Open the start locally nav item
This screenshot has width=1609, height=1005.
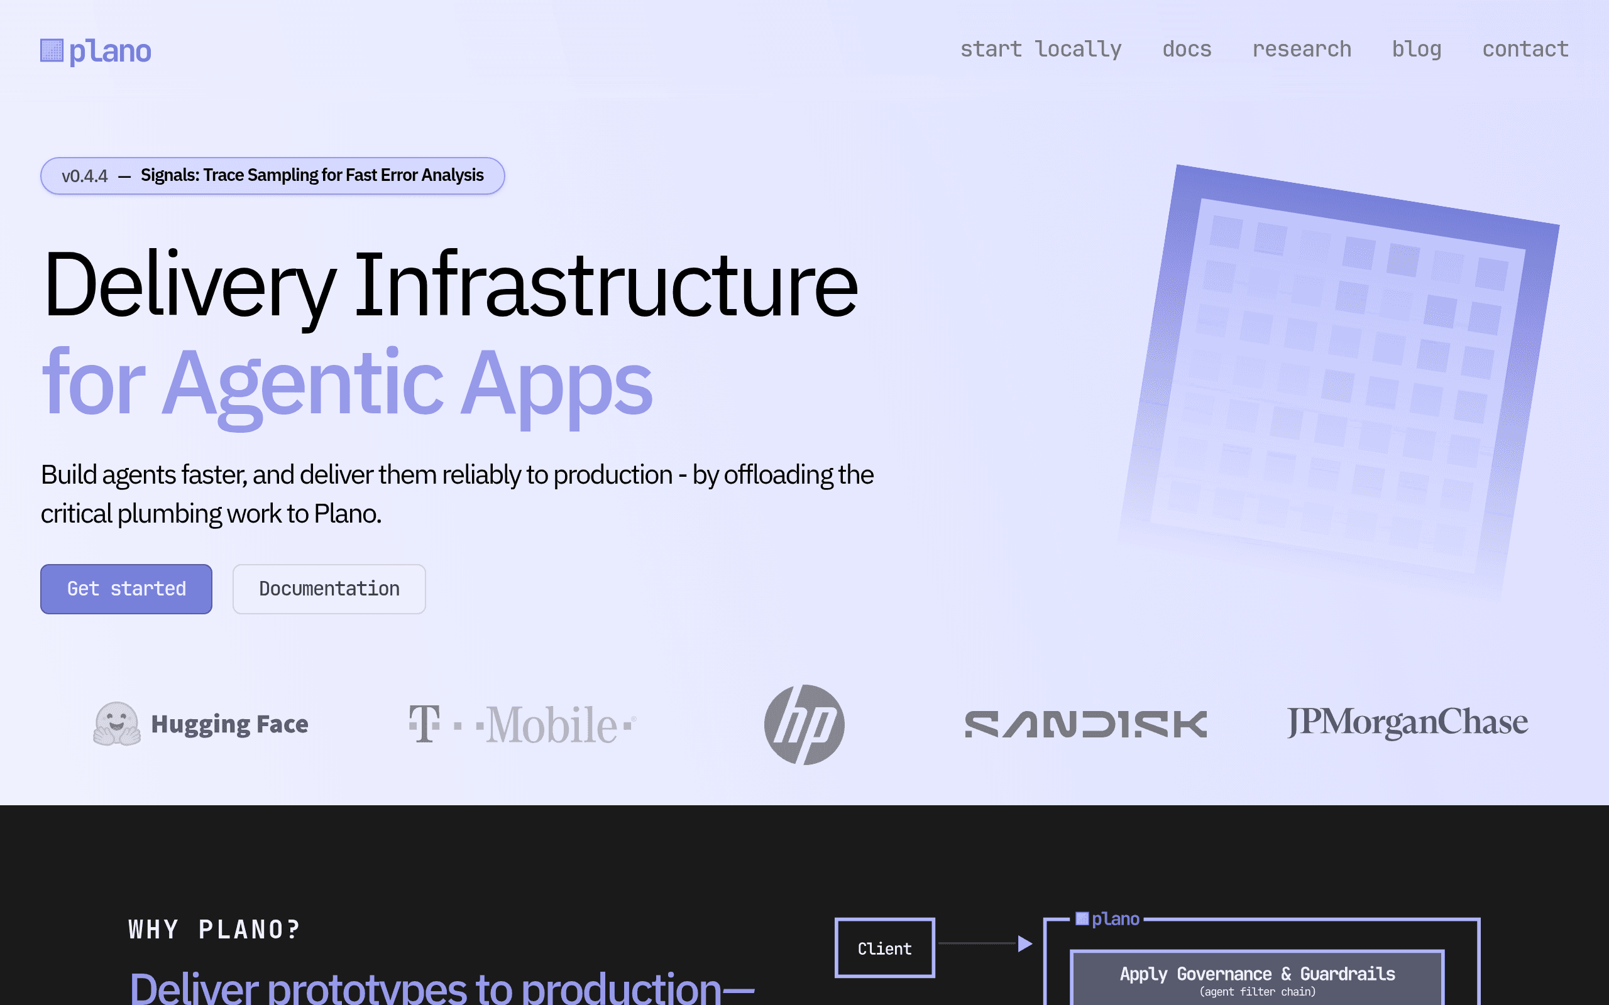point(1041,49)
